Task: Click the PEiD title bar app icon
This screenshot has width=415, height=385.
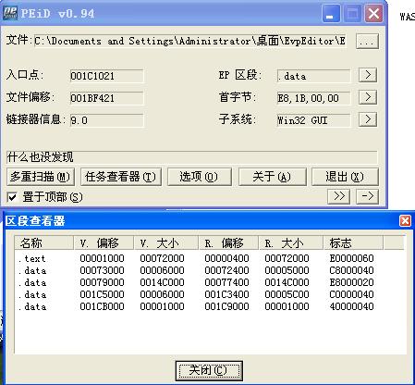Action: pos(10,13)
